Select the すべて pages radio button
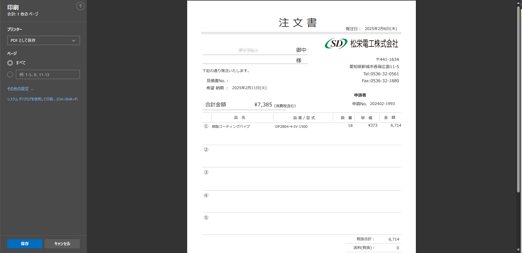Image resolution: width=522 pixels, height=253 pixels. coord(10,63)
